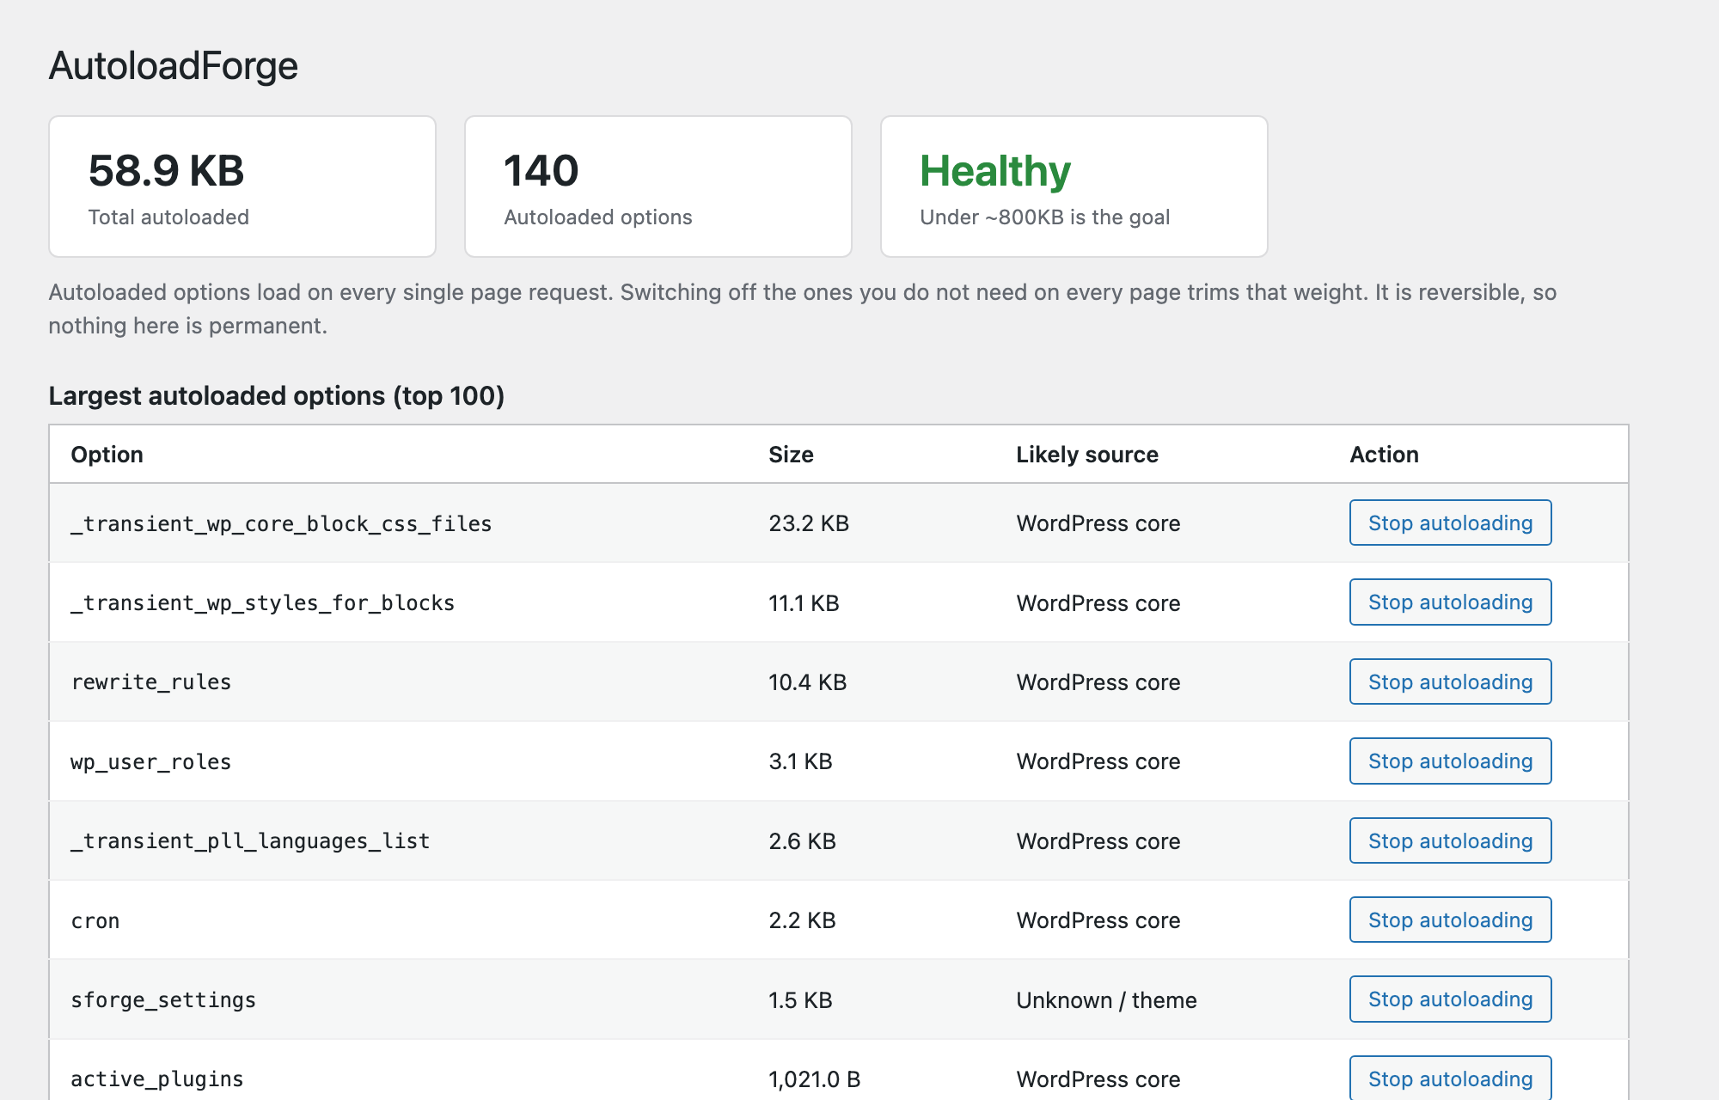1719x1100 pixels.
Task: Stop autoloading the rewrite_rules option
Action: pos(1450,681)
